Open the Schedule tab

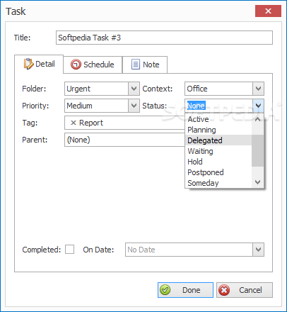coord(93,65)
